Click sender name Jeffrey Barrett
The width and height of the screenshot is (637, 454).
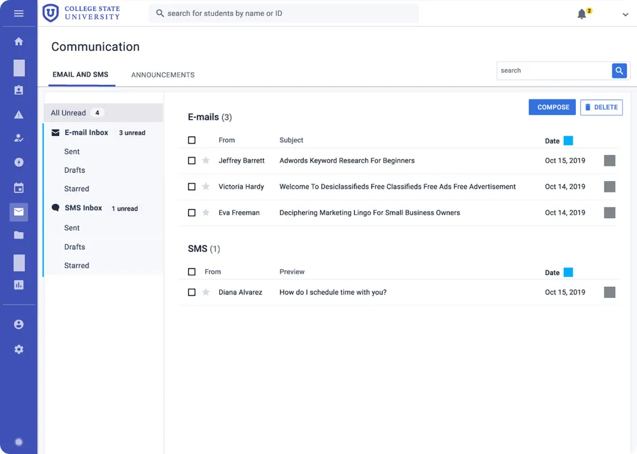pyautogui.click(x=241, y=160)
